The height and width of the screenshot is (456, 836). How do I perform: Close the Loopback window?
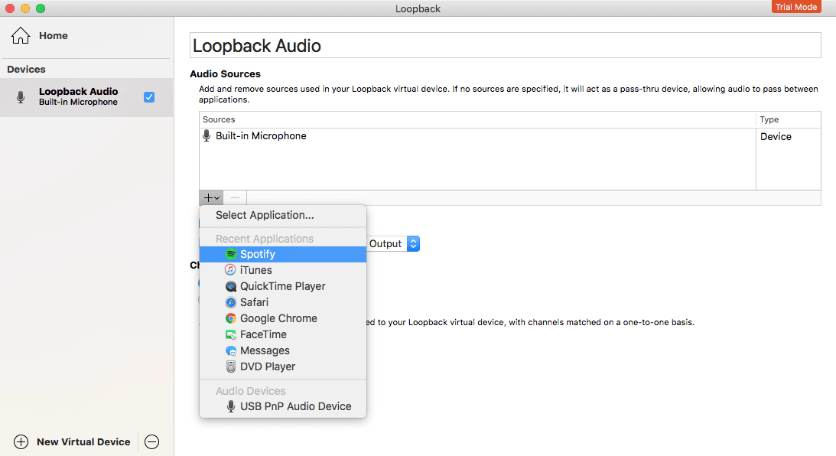[x=10, y=8]
